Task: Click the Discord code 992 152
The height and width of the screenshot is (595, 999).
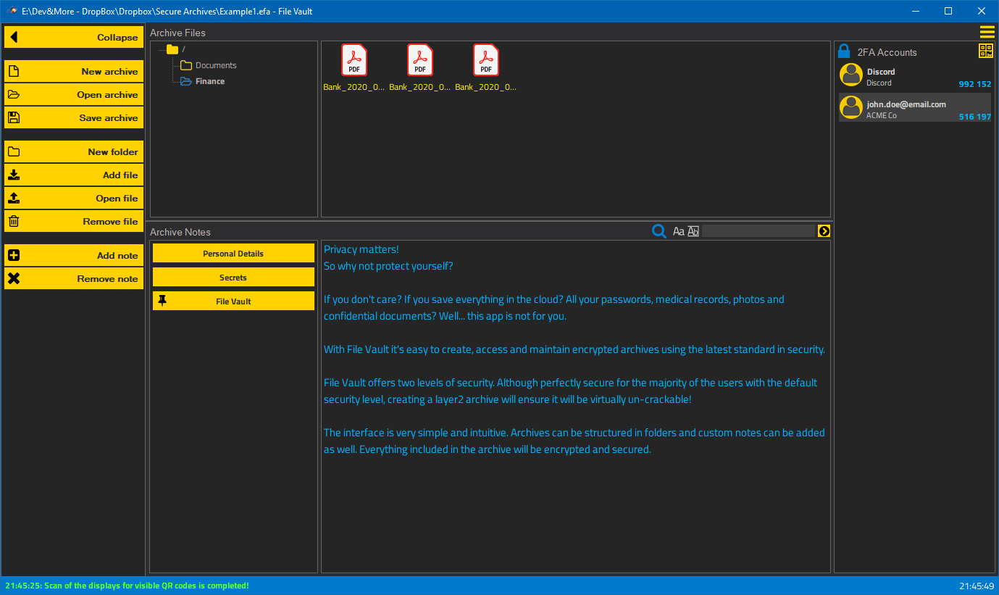Action: (974, 84)
